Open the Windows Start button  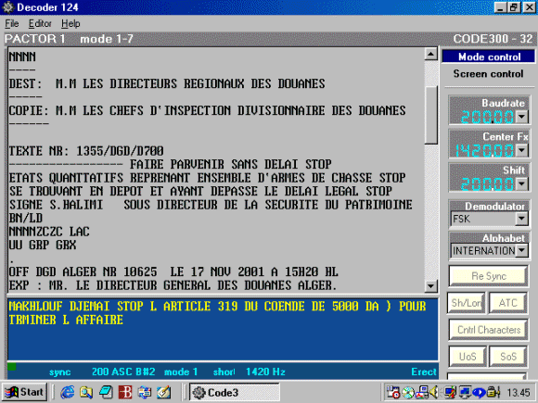point(24,392)
